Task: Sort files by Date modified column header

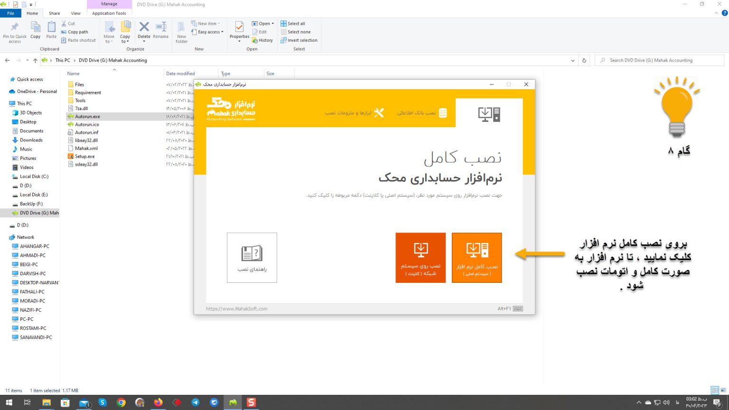Action: tap(180, 74)
